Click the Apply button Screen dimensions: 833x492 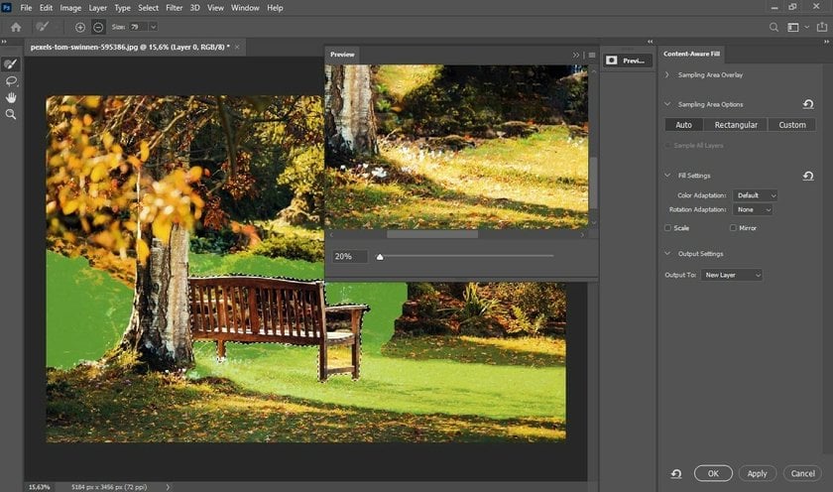[x=757, y=473]
